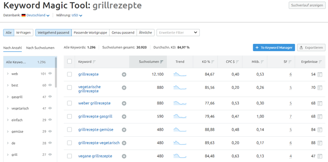
Task: Select Weitgehend passend match type
Action: [53, 33]
